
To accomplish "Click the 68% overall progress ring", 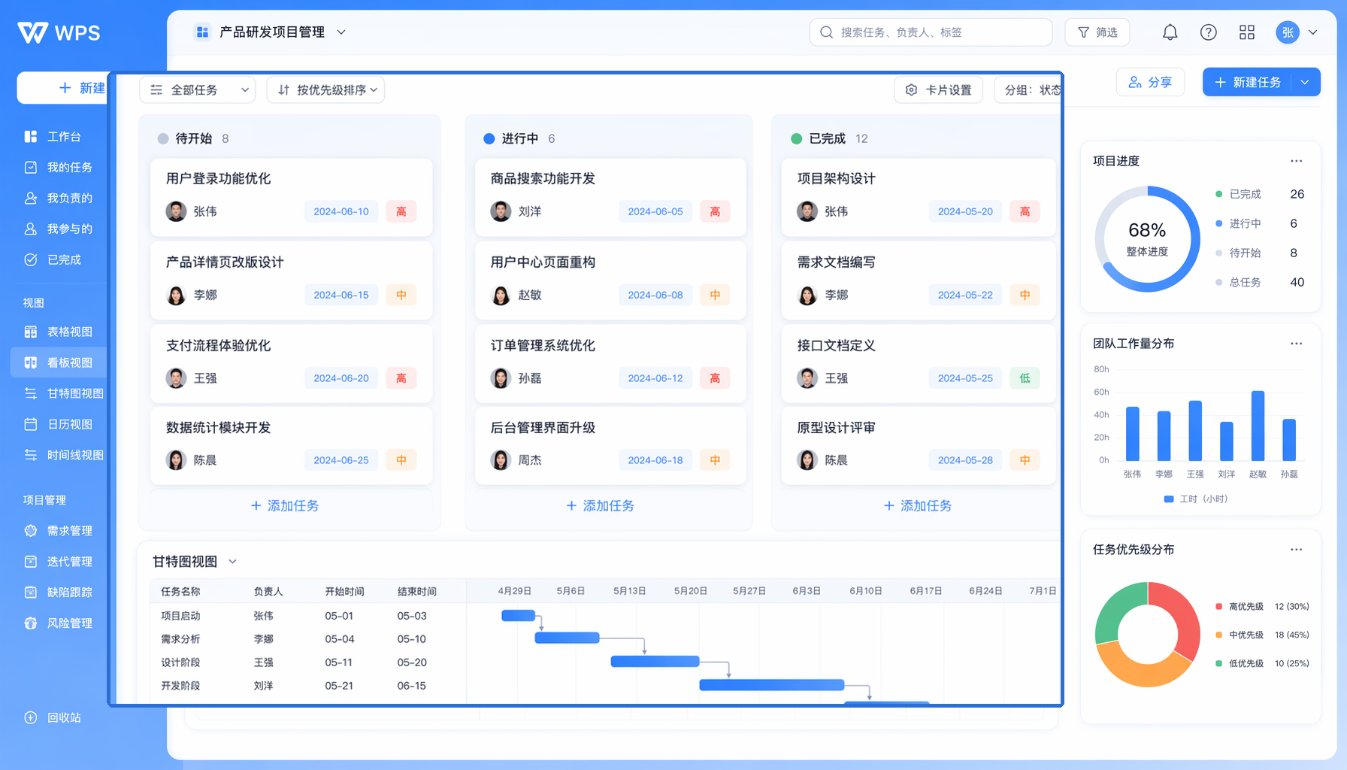I will [1147, 239].
